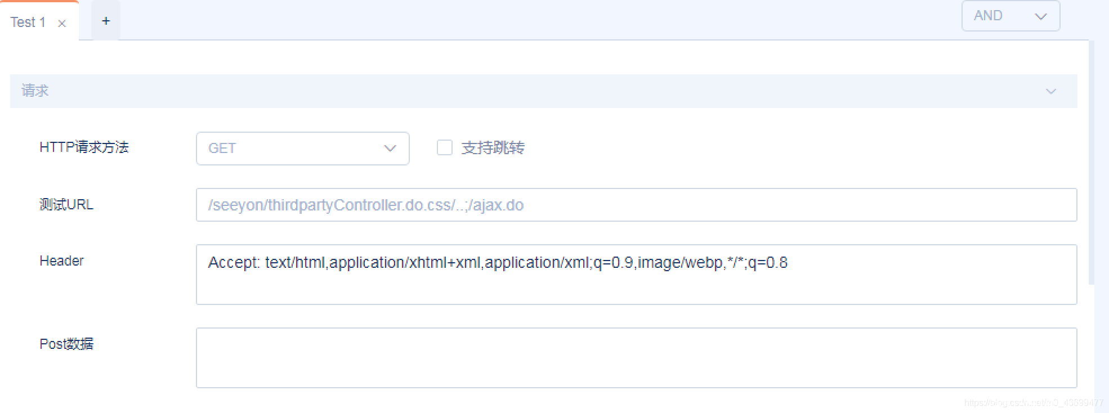The width and height of the screenshot is (1109, 413).
Task: Click the HTTP请求方法 label
Action: pyautogui.click(x=84, y=147)
